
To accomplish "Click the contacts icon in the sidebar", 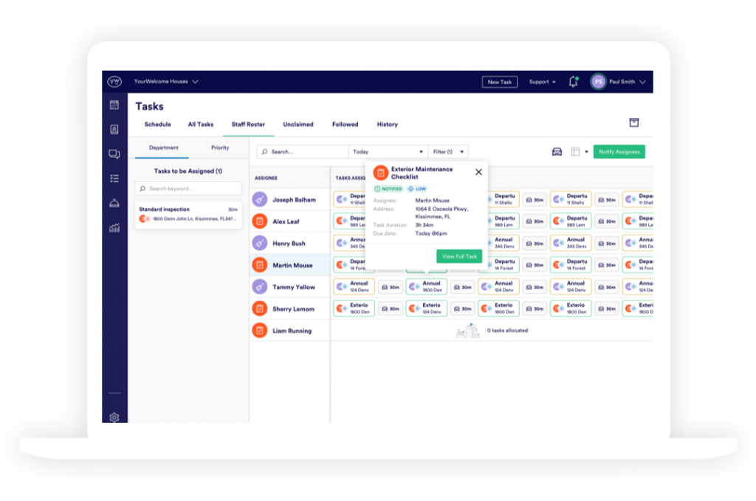I will (114, 130).
